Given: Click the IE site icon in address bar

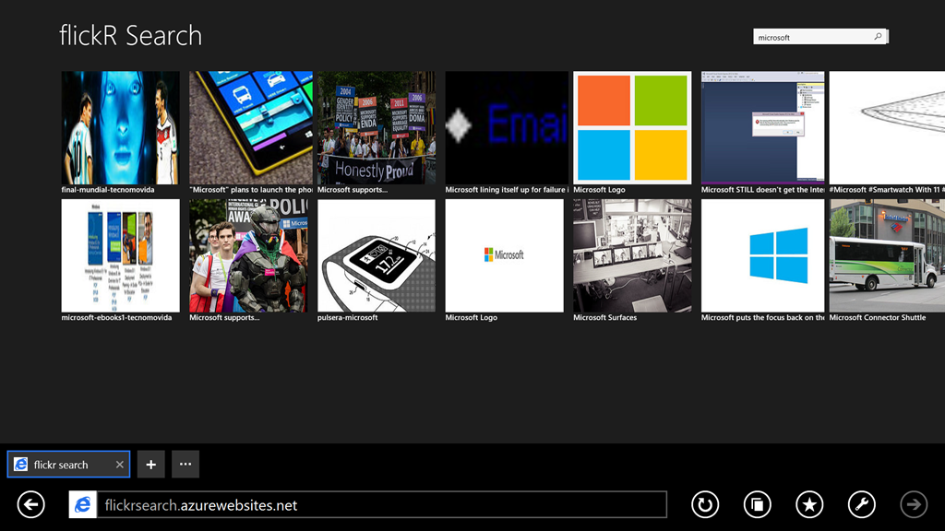Looking at the screenshot, I should [x=82, y=504].
